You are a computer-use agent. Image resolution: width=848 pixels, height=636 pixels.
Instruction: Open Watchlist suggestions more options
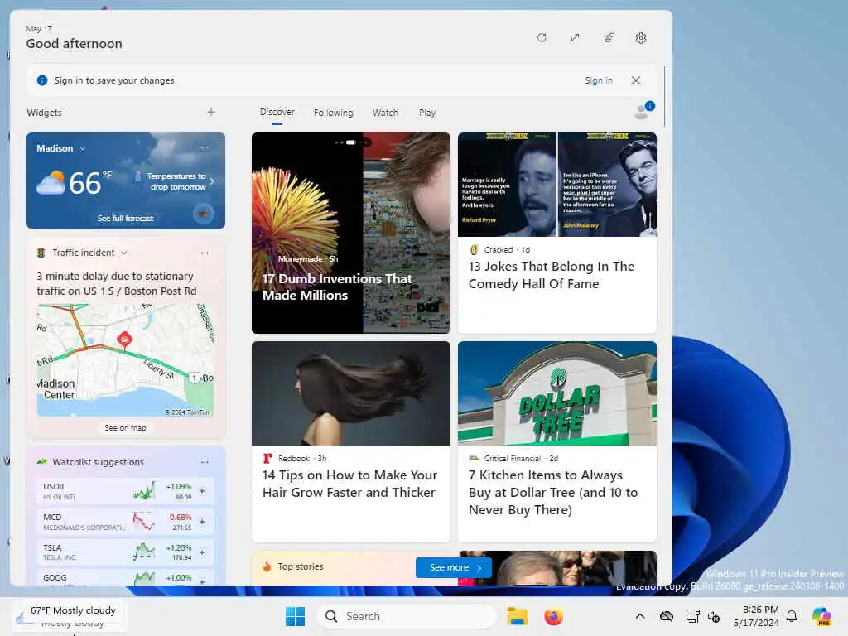pyautogui.click(x=205, y=462)
